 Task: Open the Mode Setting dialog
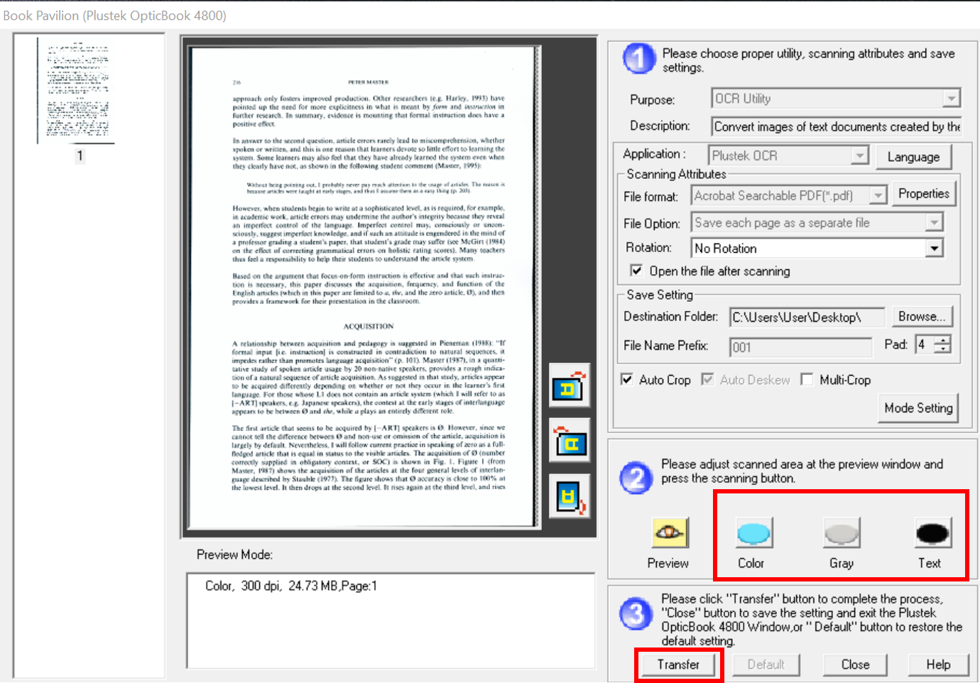(918, 408)
